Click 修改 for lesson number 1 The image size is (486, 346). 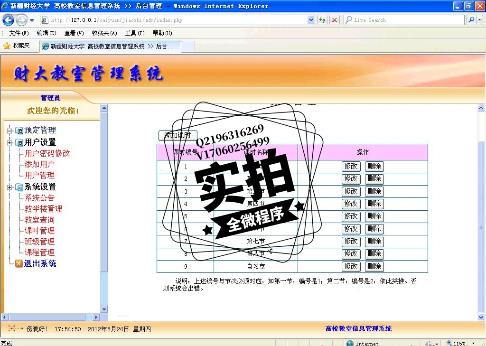coord(351,167)
